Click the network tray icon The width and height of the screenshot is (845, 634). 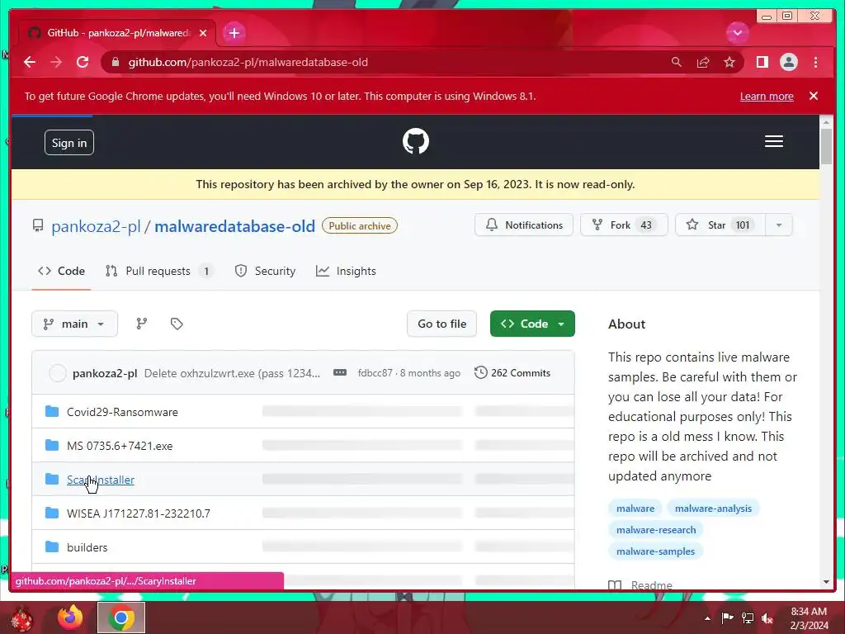[x=748, y=617]
